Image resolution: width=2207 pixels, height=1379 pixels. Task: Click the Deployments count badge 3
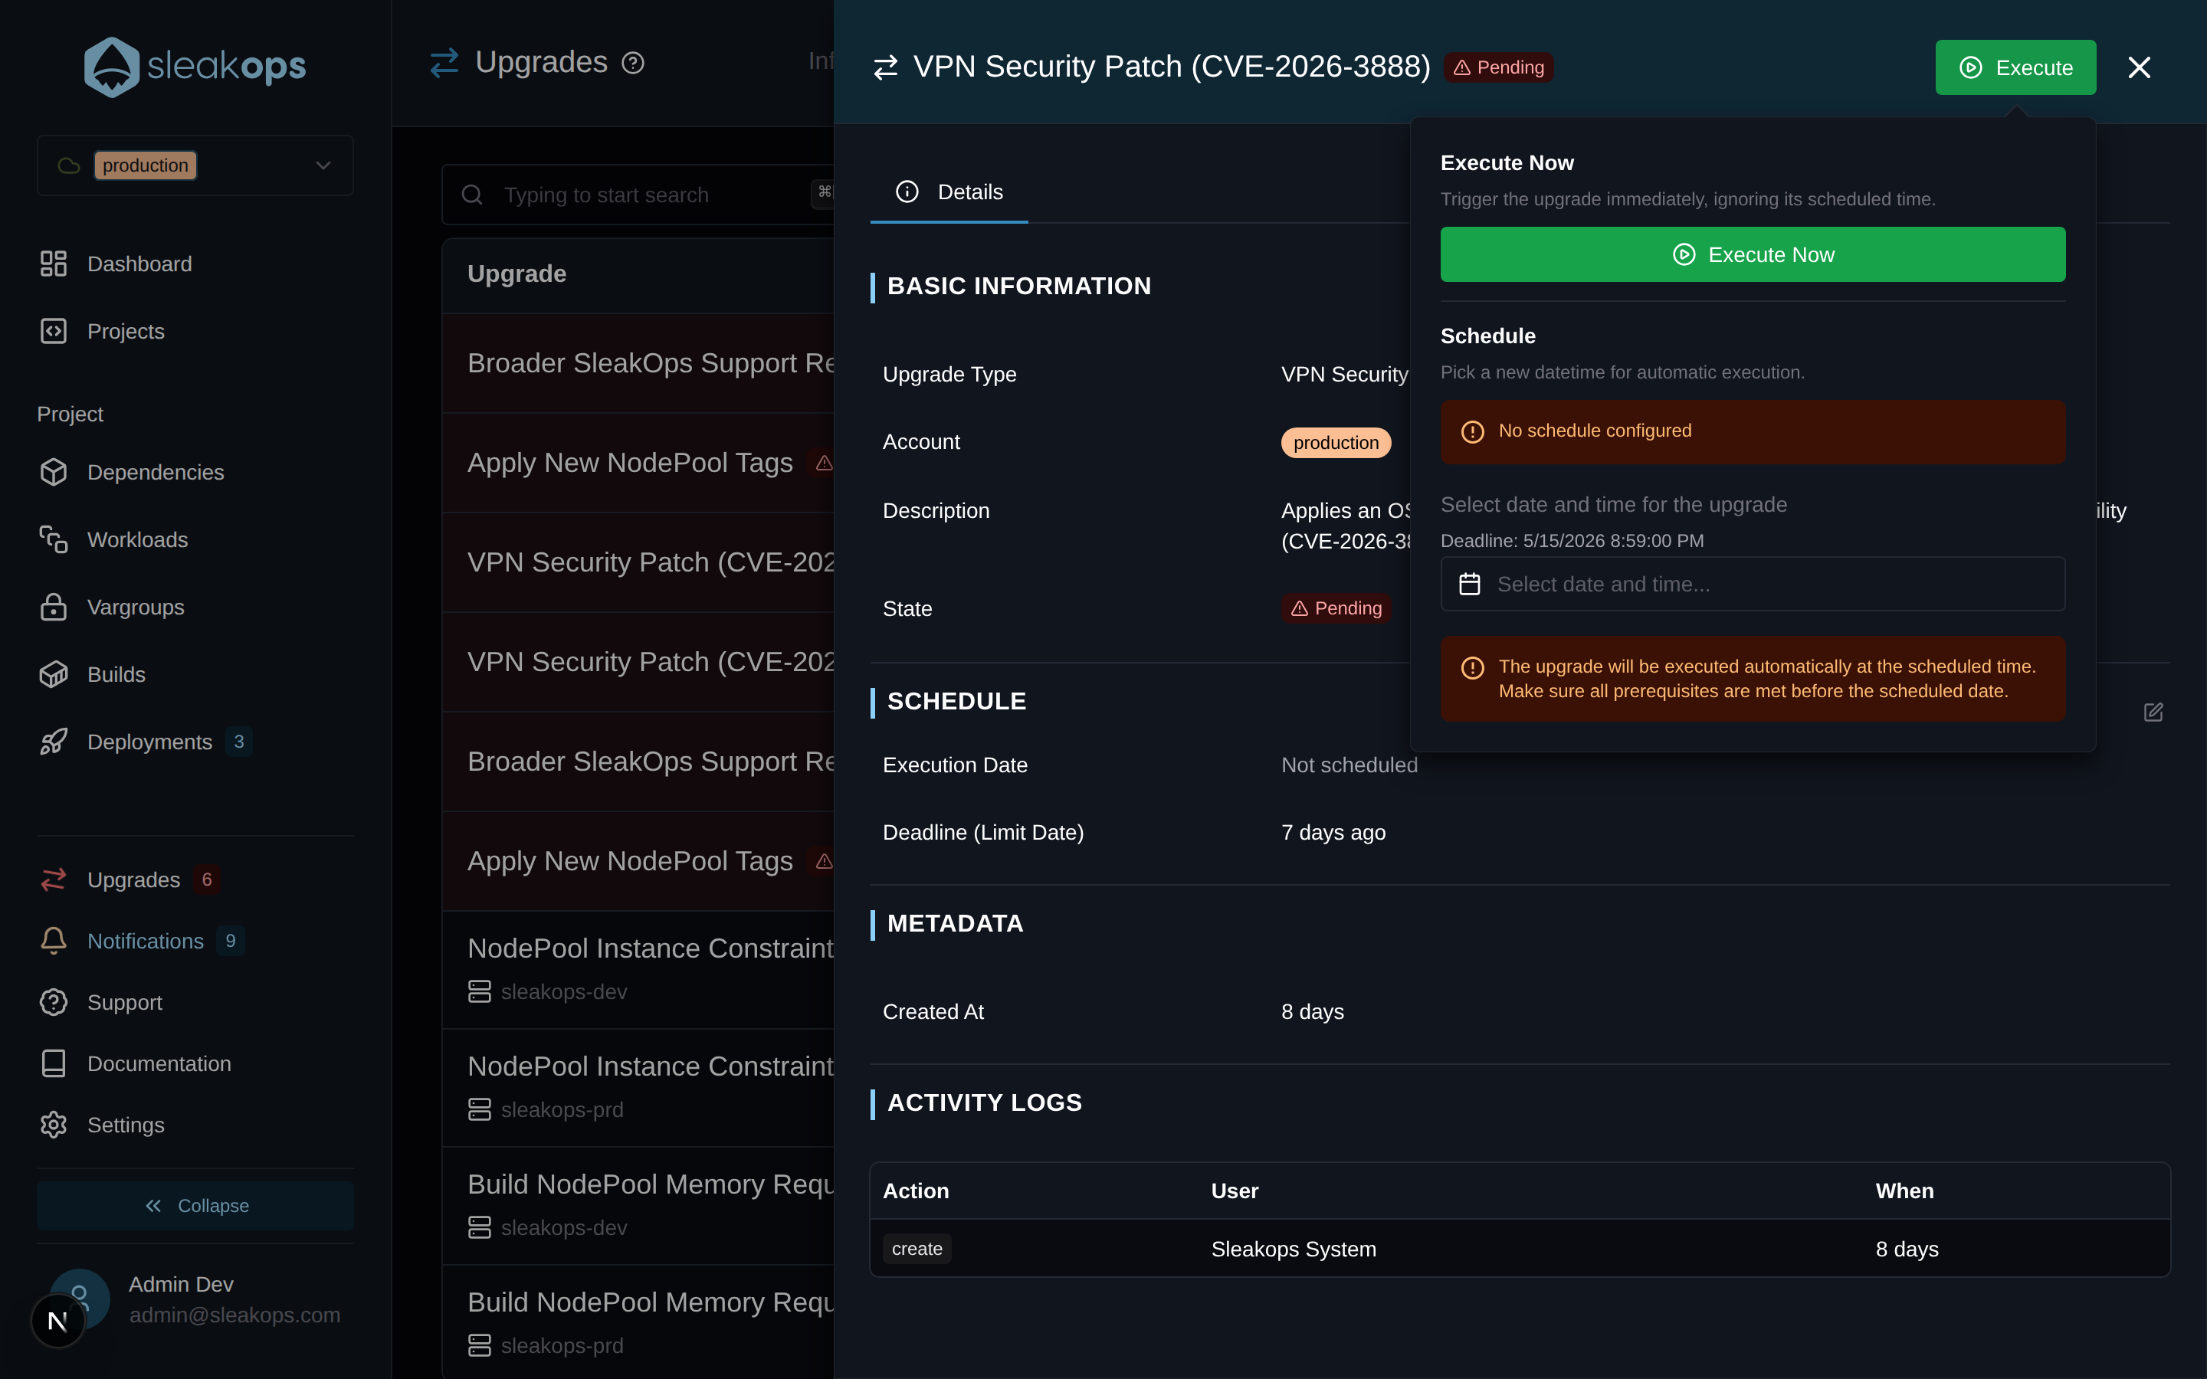239,742
